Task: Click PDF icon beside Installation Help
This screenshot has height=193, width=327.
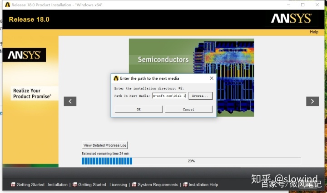Action: pyautogui.click(x=185, y=184)
